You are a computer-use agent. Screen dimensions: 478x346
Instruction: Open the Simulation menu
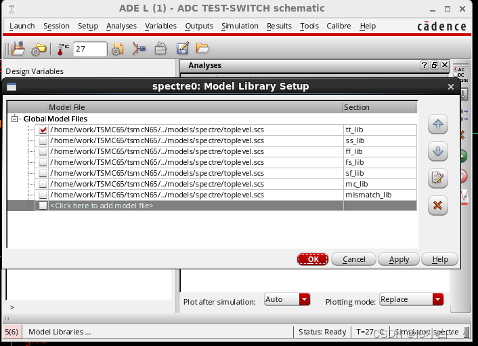tap(240, 26)
